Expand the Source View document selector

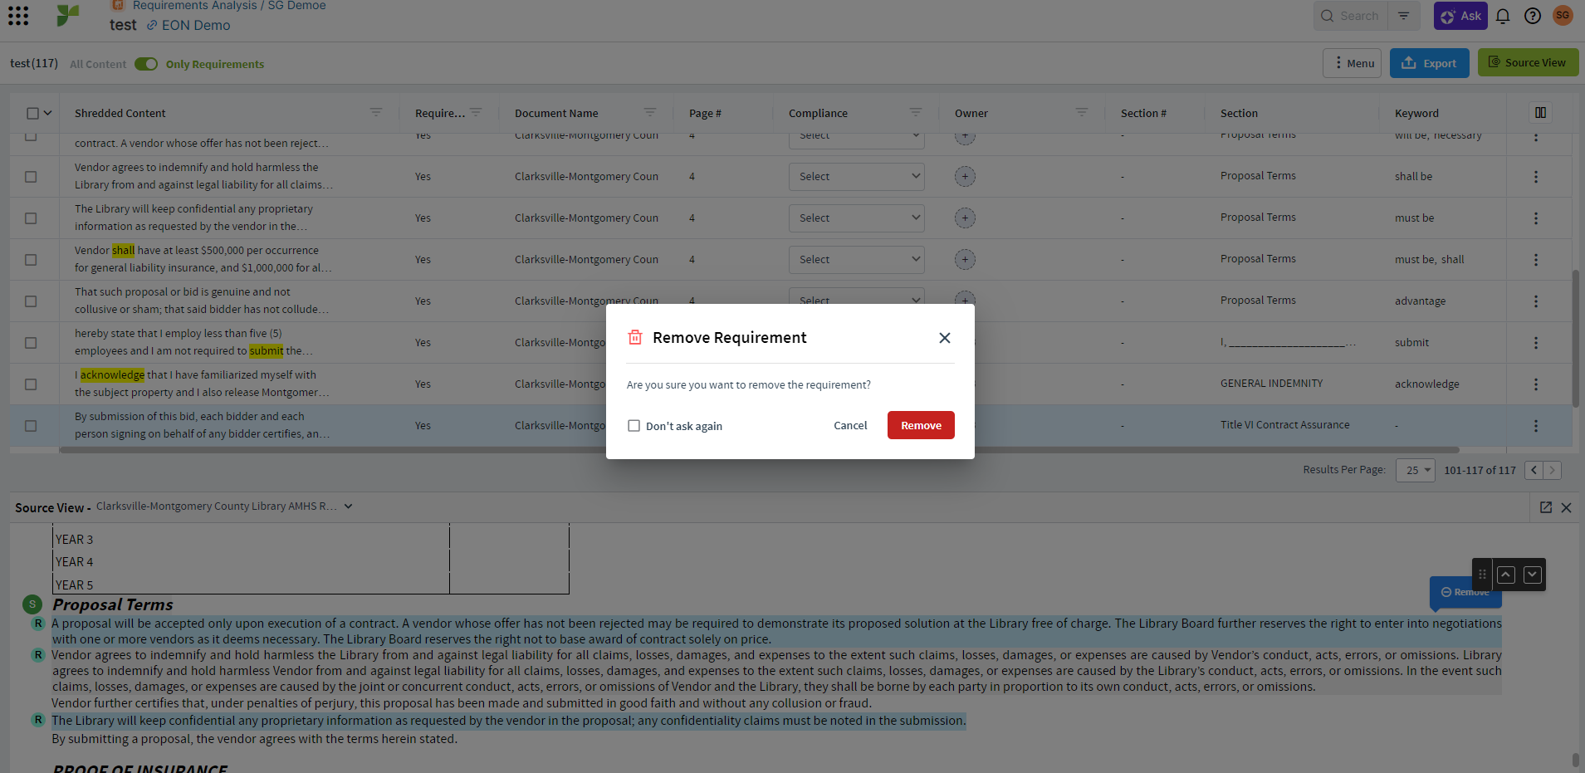click(x=348, y=506)
